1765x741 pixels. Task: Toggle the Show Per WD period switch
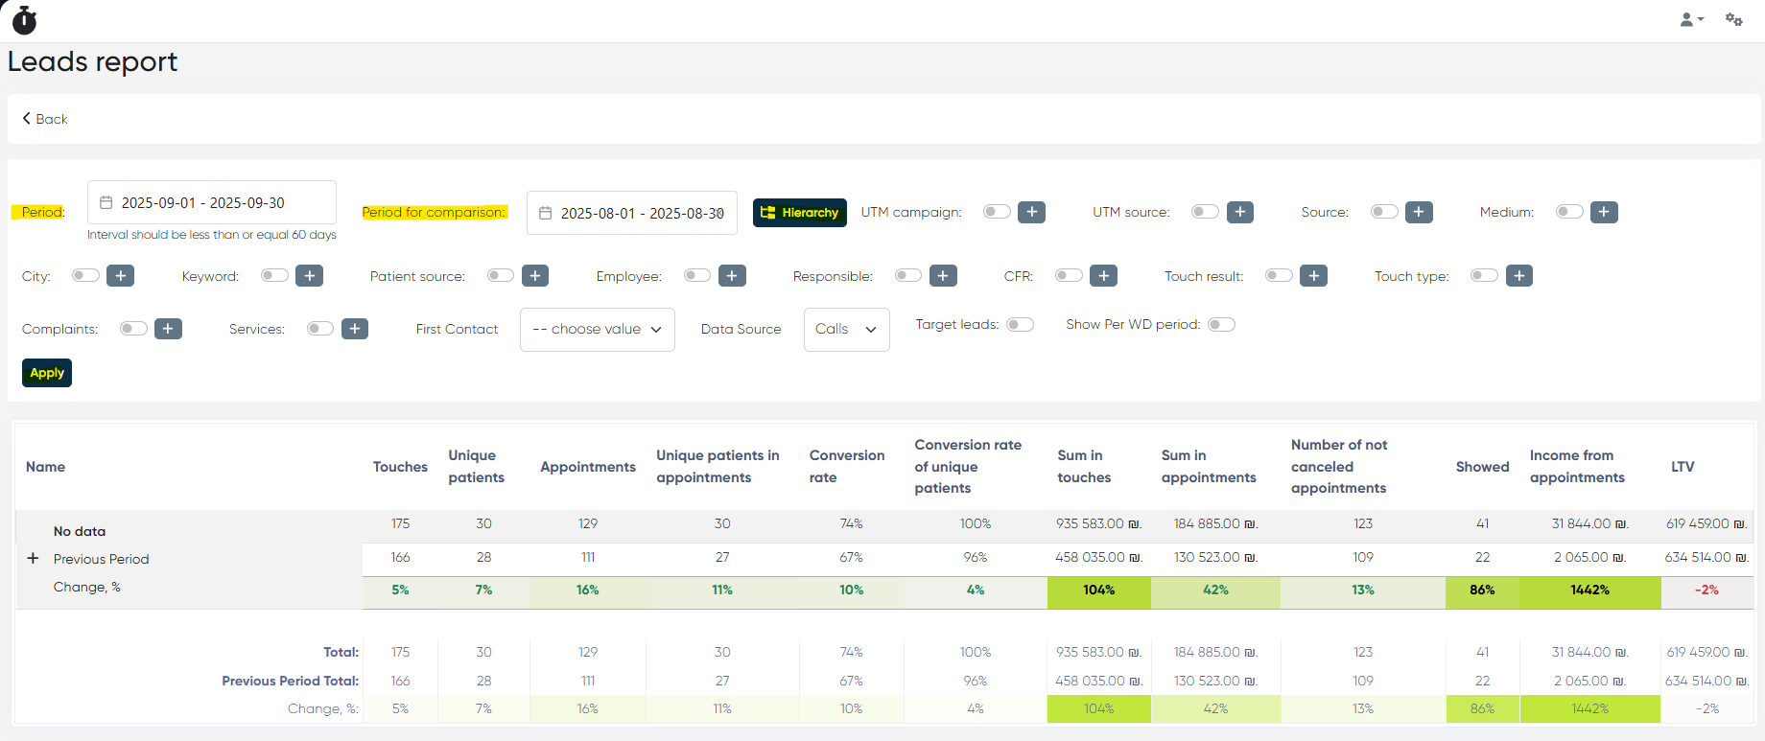click(x=1221, y=325)
